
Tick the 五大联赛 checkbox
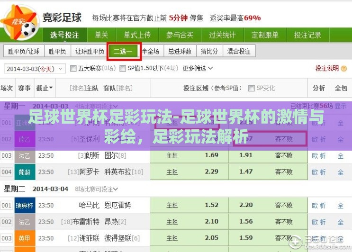[73, 68]
